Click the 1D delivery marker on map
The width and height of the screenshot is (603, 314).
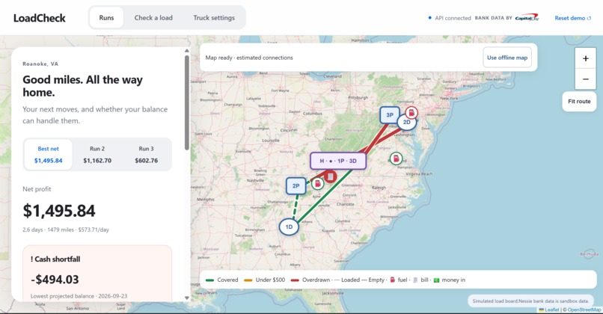289,227
